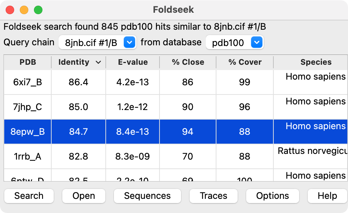Click the Species column header

[316, 62]
